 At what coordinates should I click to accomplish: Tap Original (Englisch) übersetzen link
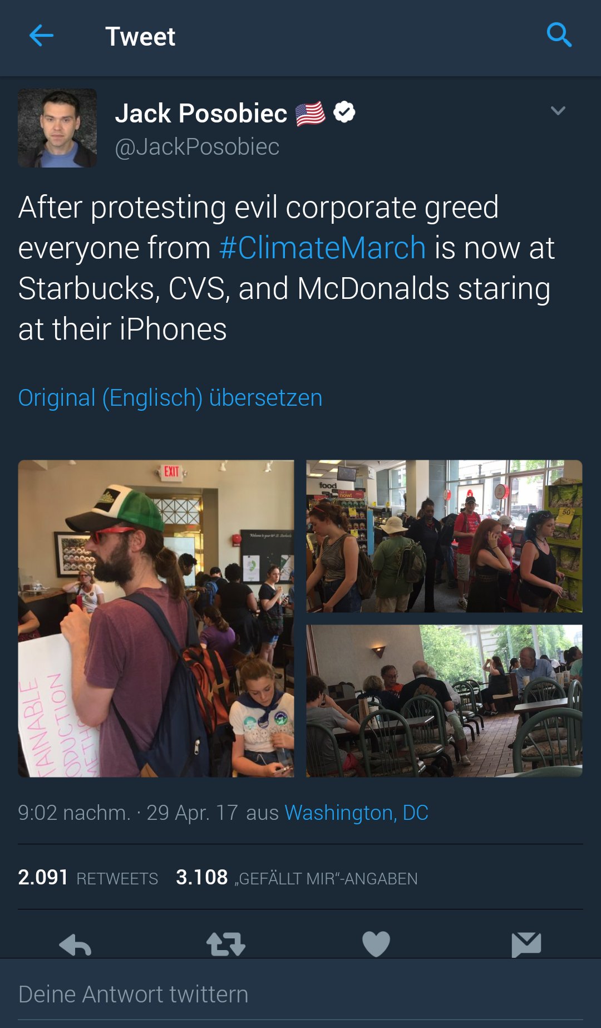tap(170, 398)
